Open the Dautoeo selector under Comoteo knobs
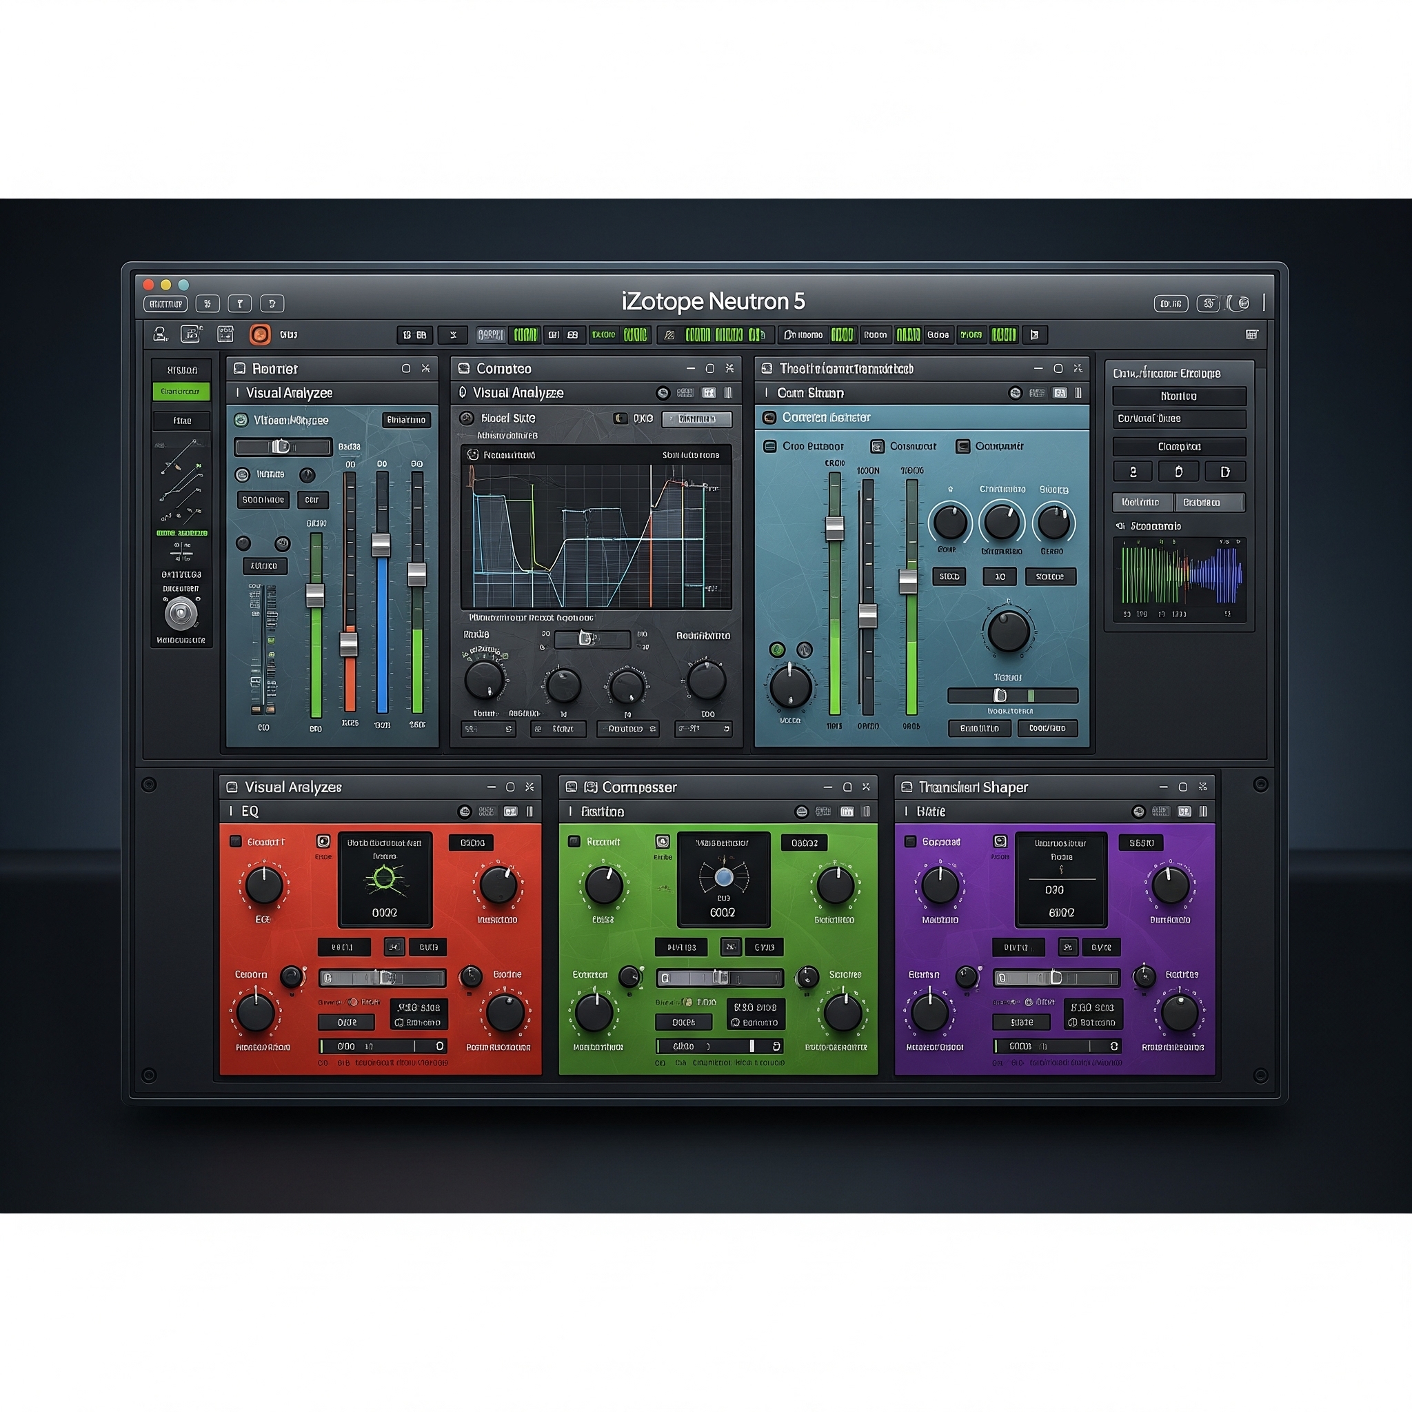The height and width of the screenshot is (1412, 1412). [628, 729]
